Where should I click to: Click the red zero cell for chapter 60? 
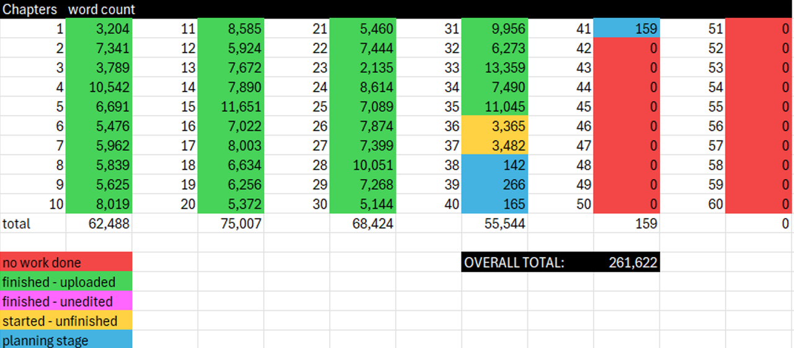(x=759, y=204)
